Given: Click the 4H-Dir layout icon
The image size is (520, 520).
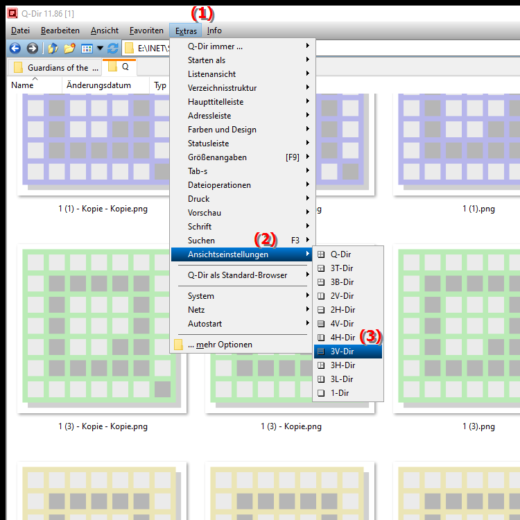Looking at the screenshot, I should (x=321, y=338).
